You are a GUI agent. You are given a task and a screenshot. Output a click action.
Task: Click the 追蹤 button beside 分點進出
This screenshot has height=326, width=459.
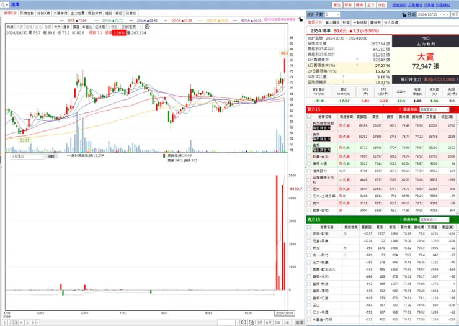pos(51,156)
